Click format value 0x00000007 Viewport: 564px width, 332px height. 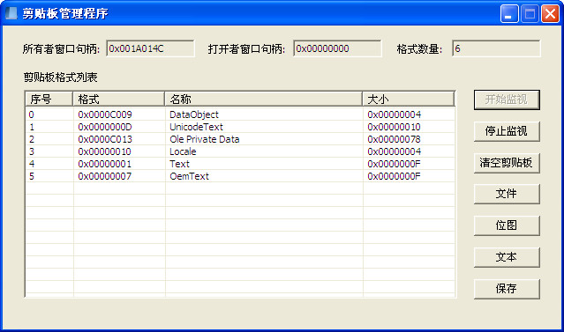105,176
